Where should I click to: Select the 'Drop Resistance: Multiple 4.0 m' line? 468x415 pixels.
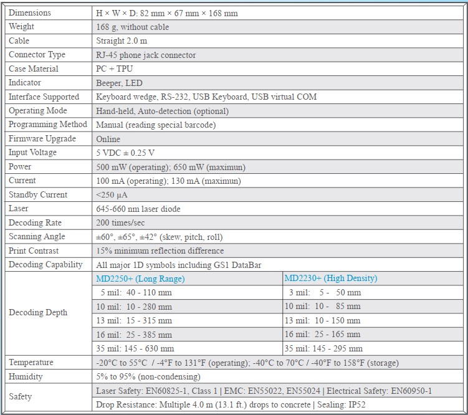pos(231,404)
